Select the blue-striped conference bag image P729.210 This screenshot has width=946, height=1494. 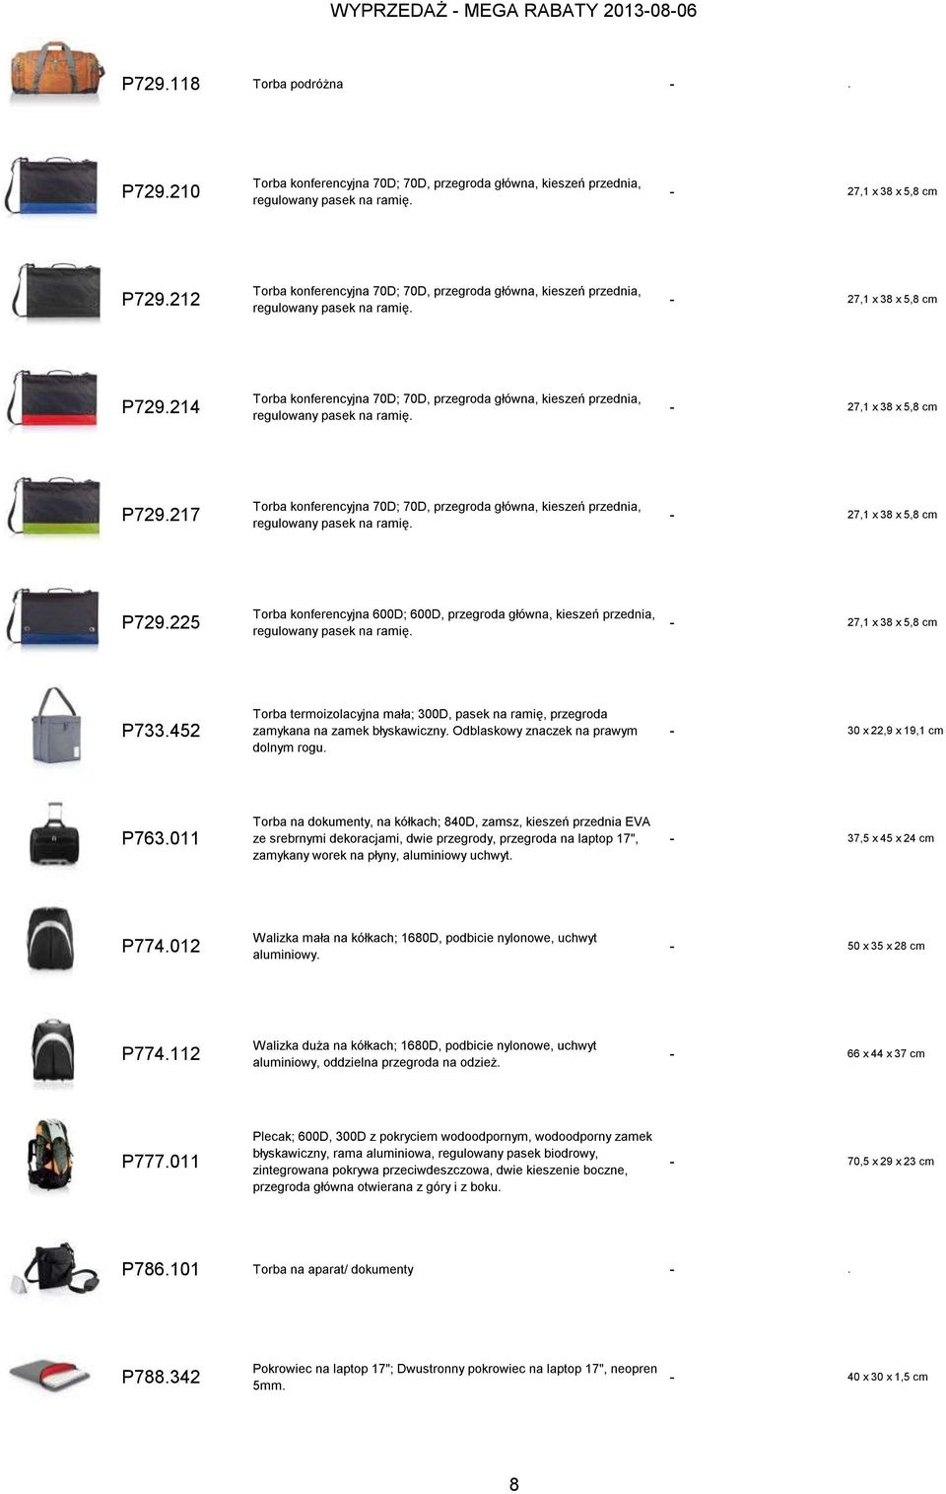pos(52,185)
